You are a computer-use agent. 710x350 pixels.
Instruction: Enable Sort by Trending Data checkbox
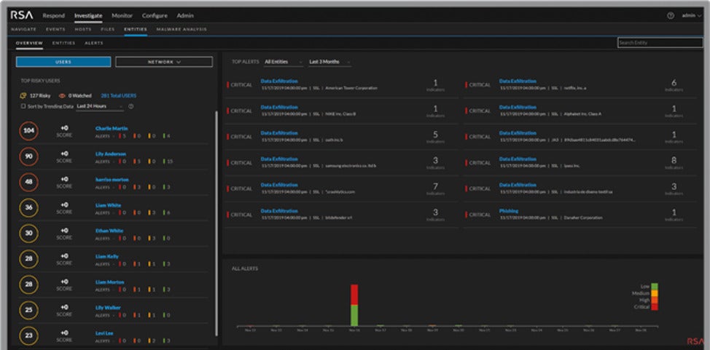pyautogui.click(x=23, y=106)
